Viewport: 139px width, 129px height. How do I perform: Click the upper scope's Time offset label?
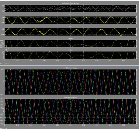point(5,64)
